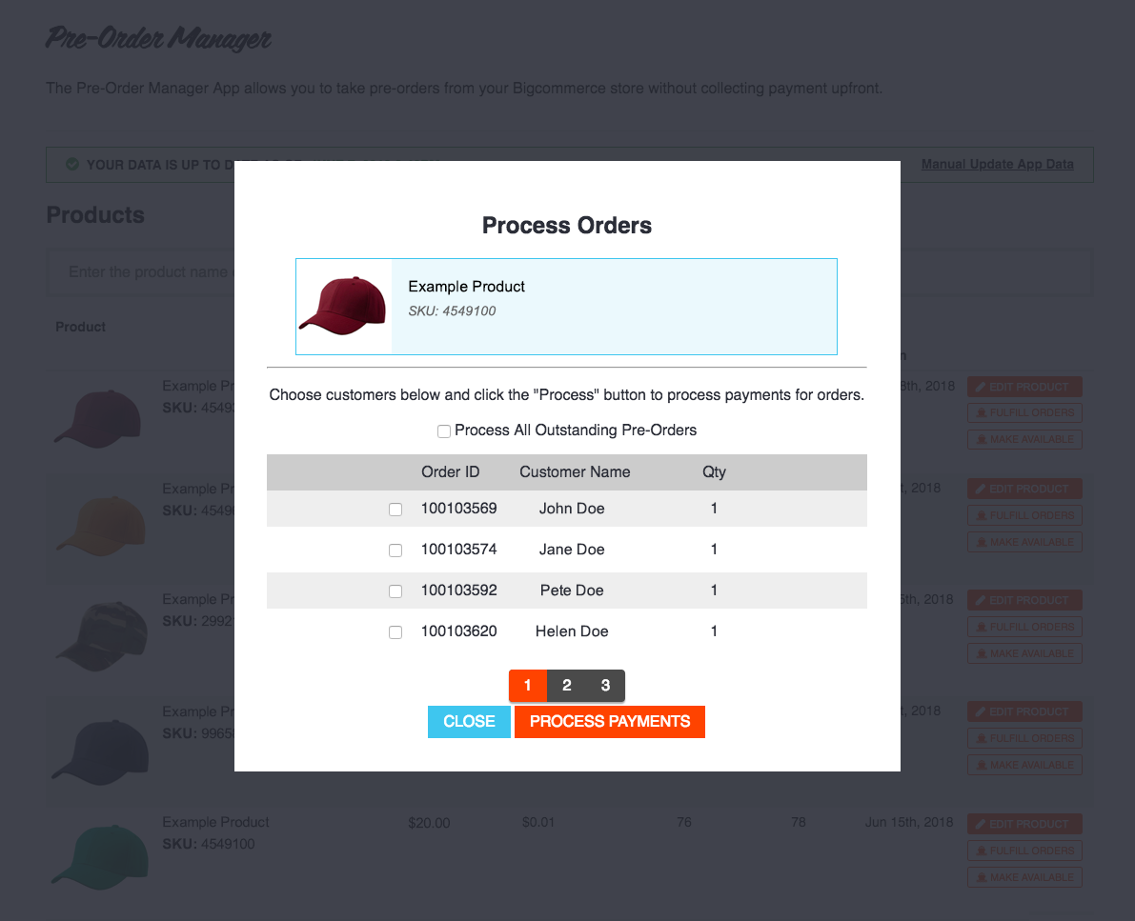The height and width of the screenshot is (921, 1135).
Task: Select page 1 in pagination
Action: [528, 685]
